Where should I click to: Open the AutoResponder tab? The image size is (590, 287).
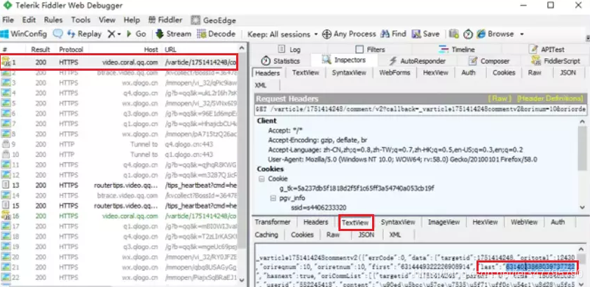(x=418, y=61)
